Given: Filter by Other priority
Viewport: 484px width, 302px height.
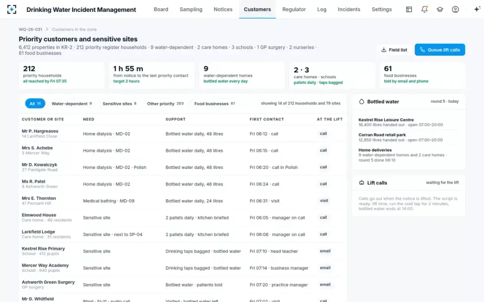Looking at the screenshot, I should tap(165, 103).
